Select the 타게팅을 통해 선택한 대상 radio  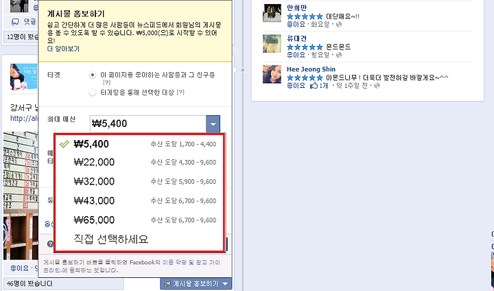[x=93, y=93]
